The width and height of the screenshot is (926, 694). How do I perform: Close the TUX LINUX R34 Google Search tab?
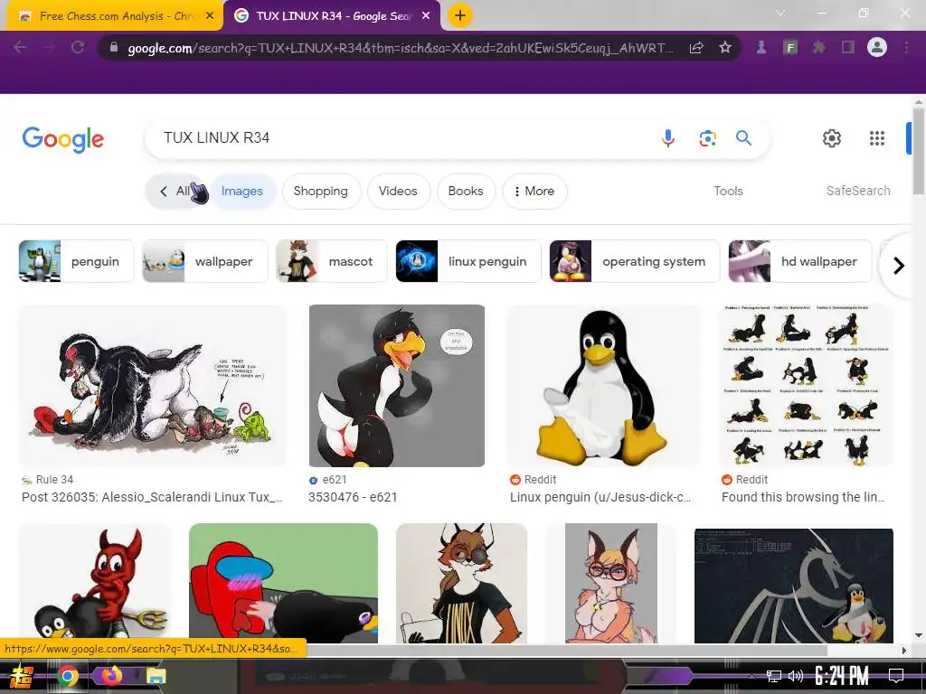click(x=426, y=16)
